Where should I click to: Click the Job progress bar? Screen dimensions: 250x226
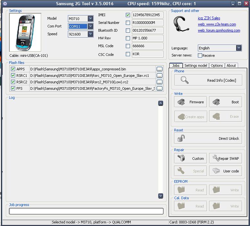click(x=86, y=211)
